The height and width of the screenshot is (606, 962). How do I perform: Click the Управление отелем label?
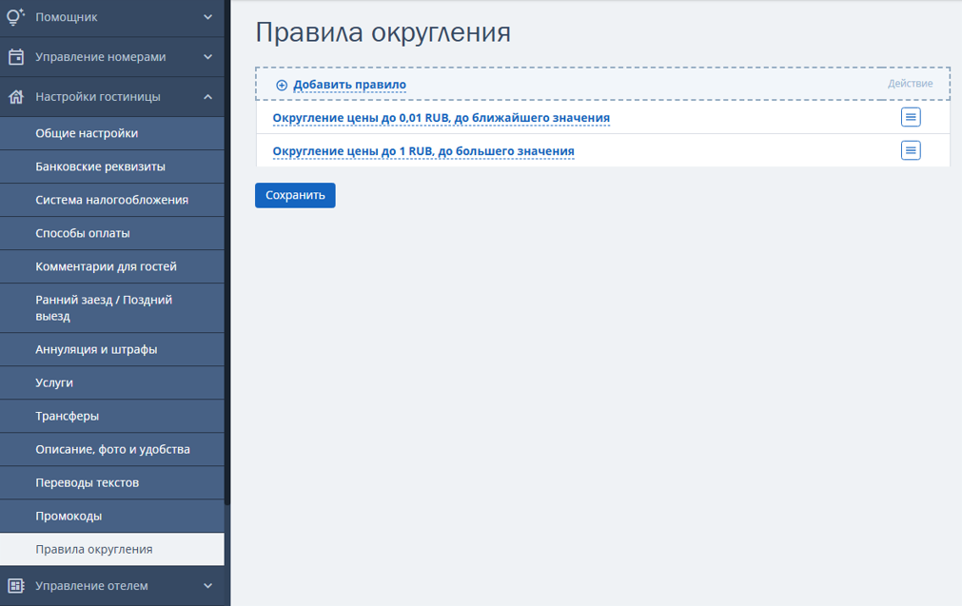coord(91,586)
